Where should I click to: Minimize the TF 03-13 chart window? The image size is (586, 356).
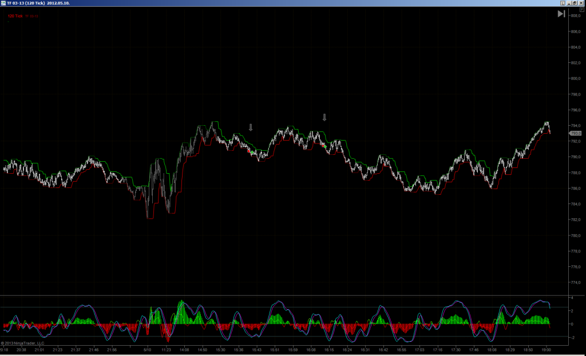(x=569, y=3)
